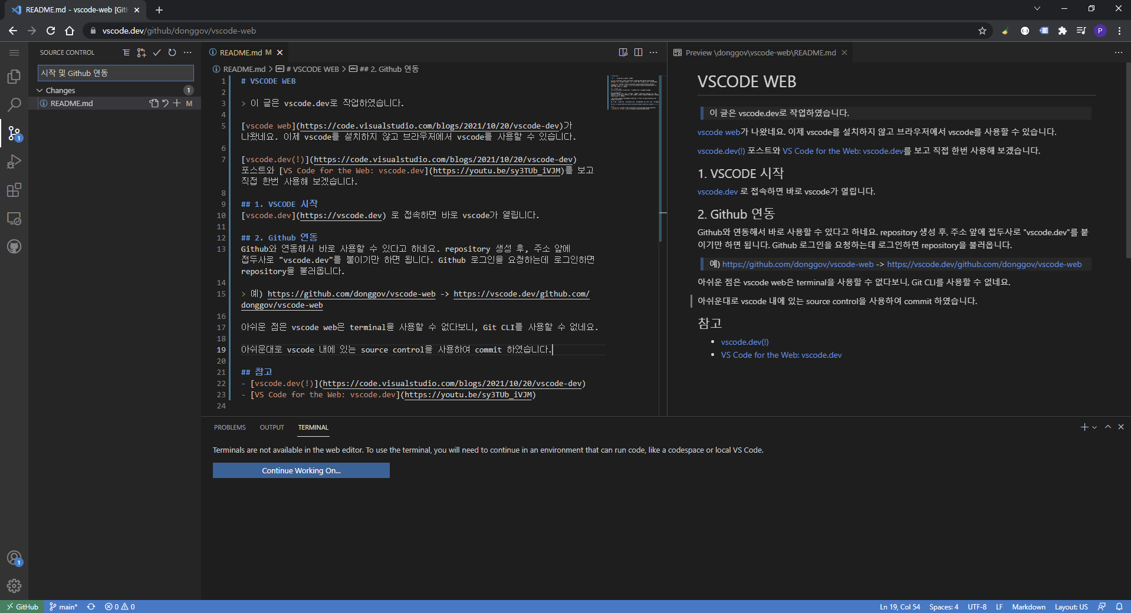The image size is (1131, 613).
Task: Close the Preview README.md tab
Action: (844, 52)
